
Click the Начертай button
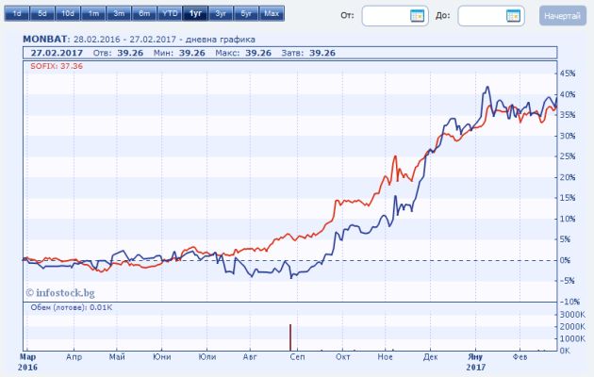[563, 16]
